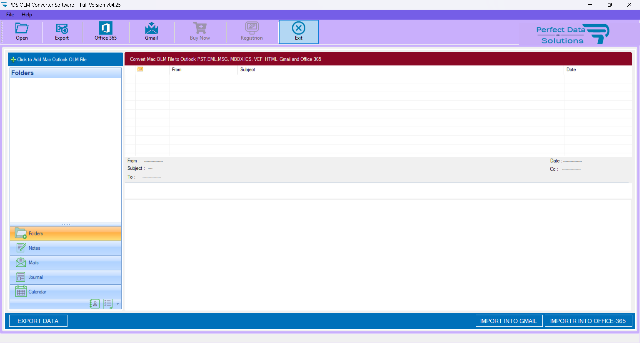Select the Folders navigation icon
Screen dimensions: 640x343
tap(21, 233)
